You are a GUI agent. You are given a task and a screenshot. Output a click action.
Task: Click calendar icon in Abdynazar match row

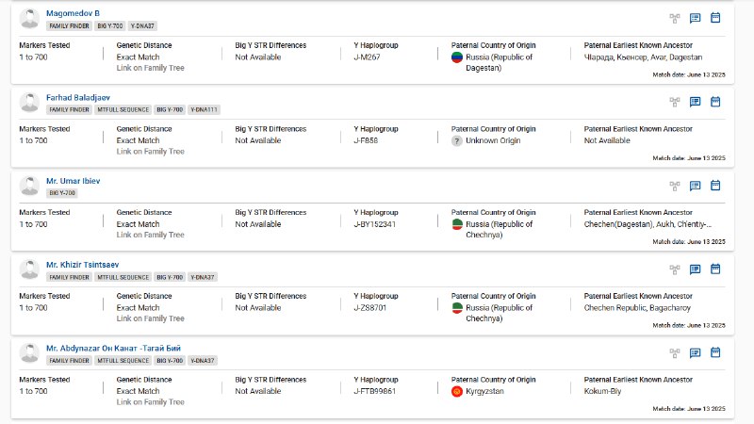pyautogui.click(x=715, y=352)
